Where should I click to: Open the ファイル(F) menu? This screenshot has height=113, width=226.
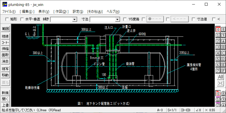[x=9, y=12]
